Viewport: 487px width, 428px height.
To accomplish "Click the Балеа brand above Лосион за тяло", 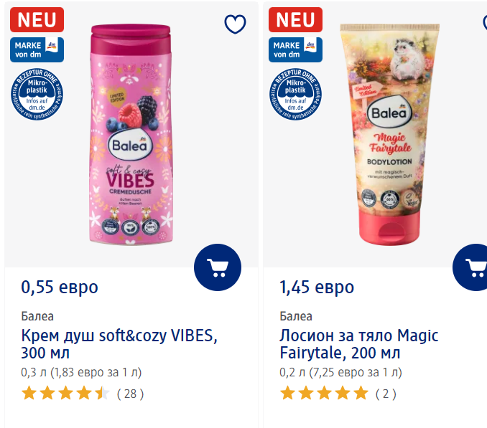I will click(x=296, y=316).
